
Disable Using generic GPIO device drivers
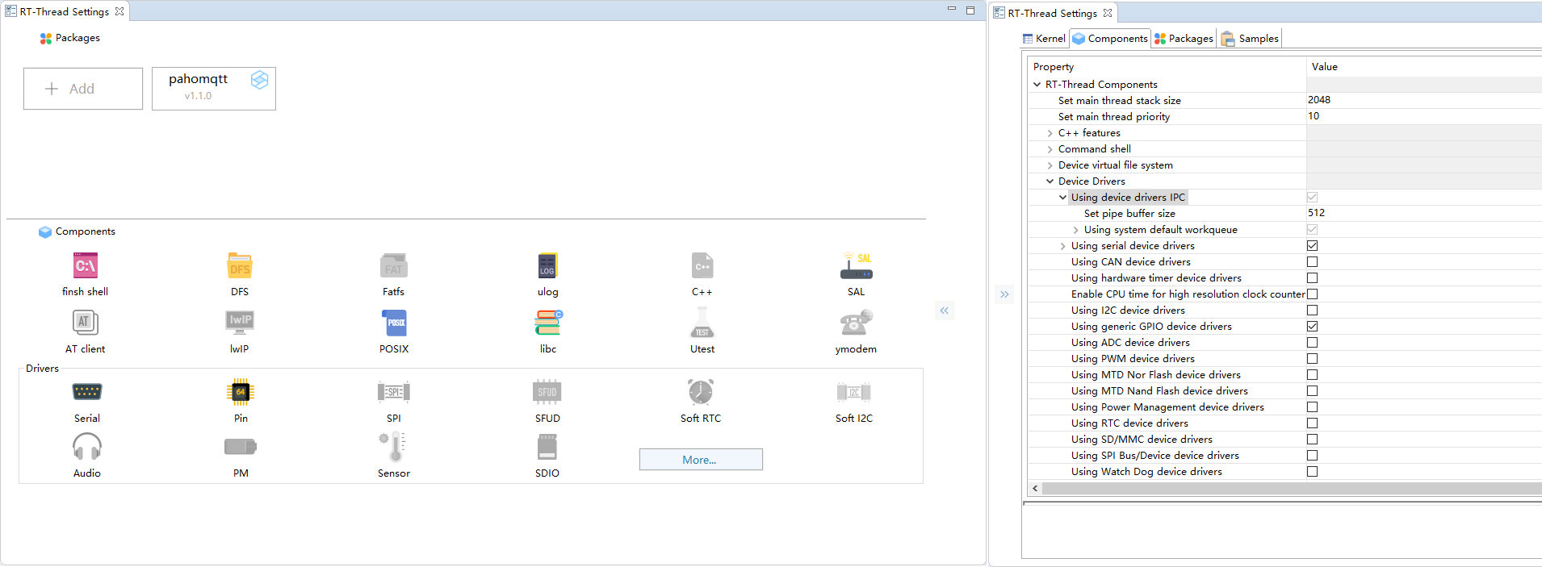pyautogui.click(x=1312, y=326)
